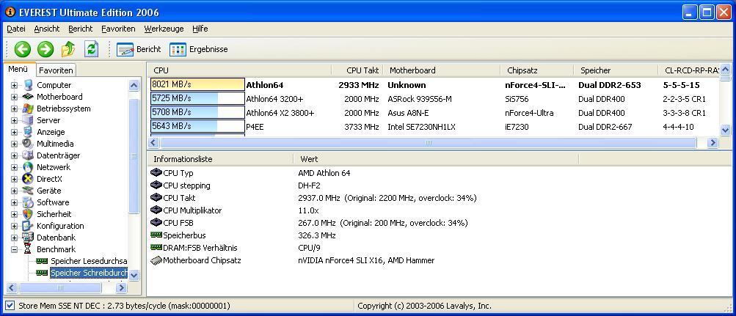Click the Betriebssystem Windows flag icon
This screenshot has height=316, width=736.
(28, 109)
